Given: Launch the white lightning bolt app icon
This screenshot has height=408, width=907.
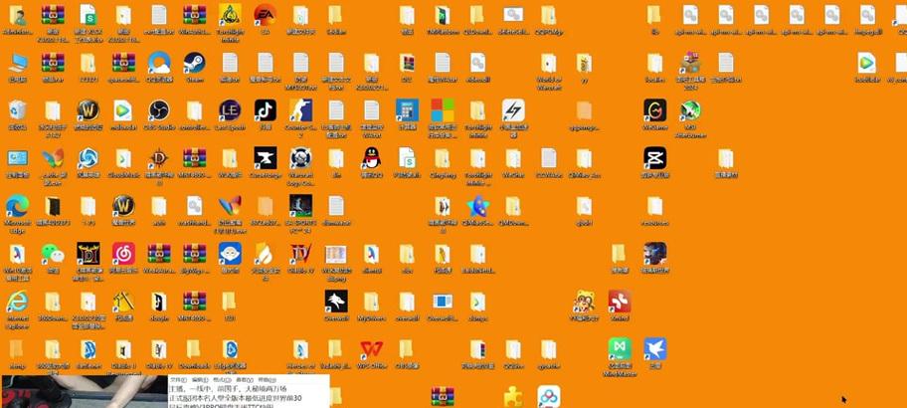Looking at the screenshot, I should pyautogui.click(x=513, y=109).
